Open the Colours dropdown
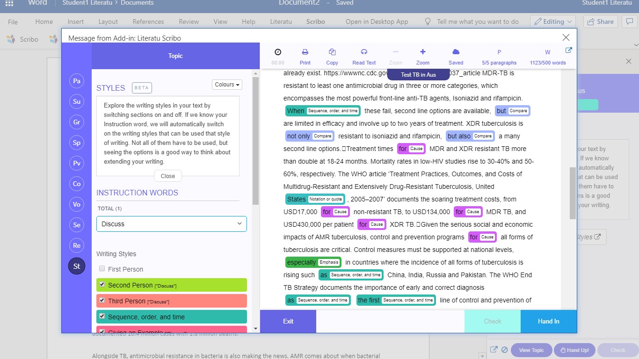Image resolution: width=639 pixels, height=359 pixels. pyautogui.click(x=227, y=85)
